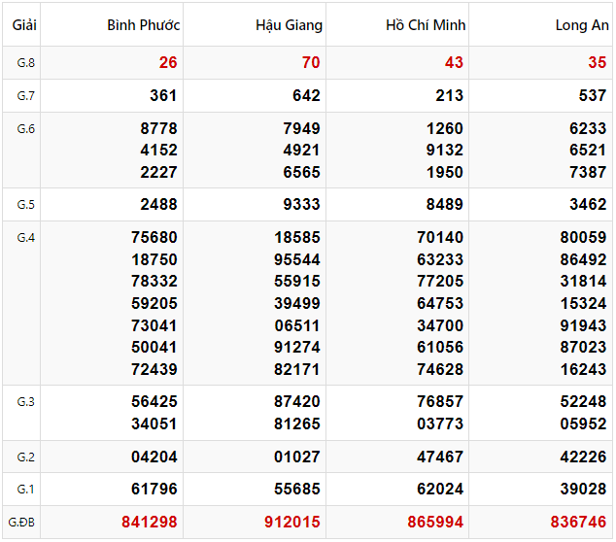Click the Bình Phước column header
Screen dimensions: 616x542
point(144,25)
